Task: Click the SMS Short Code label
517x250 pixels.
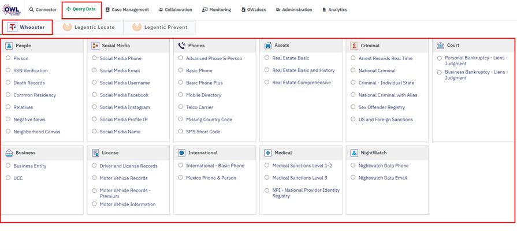Action: coord(203,132)
